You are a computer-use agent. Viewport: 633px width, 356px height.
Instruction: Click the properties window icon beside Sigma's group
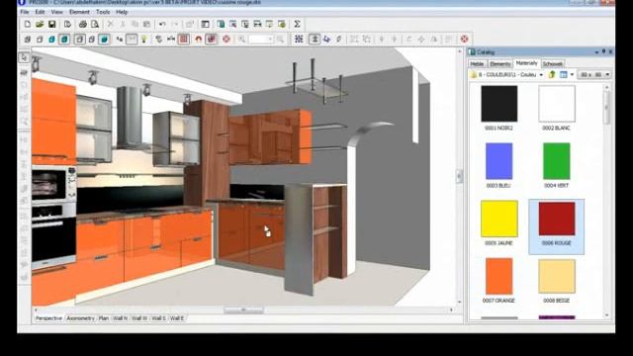tap(205, 24)
